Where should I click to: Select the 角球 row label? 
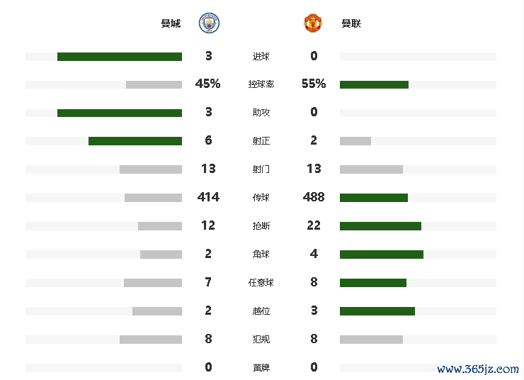(261, 255)
